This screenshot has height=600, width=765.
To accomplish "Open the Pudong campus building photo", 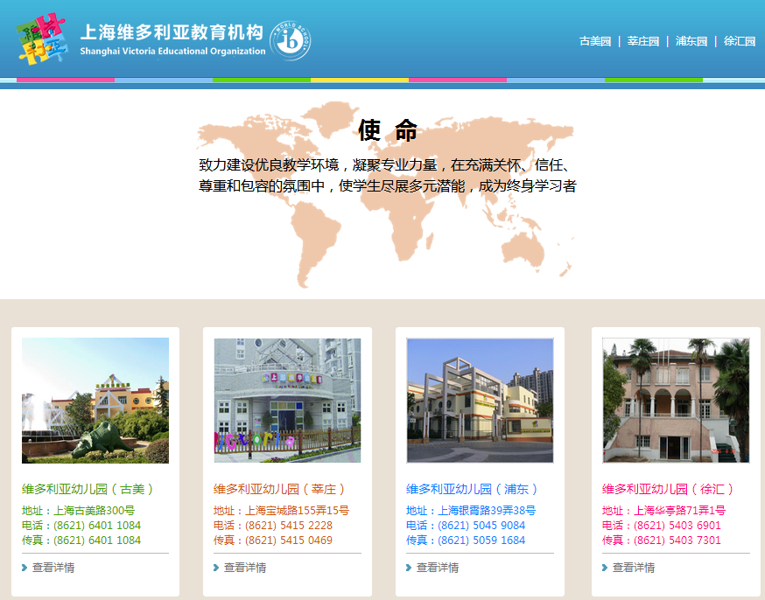I will coord(480,401).
